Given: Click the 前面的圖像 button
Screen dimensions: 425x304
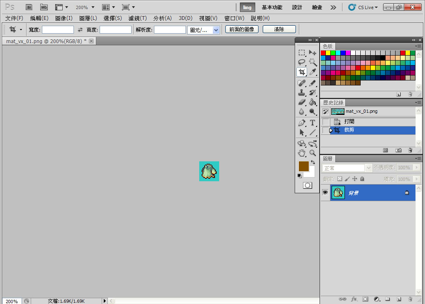Looking at the screenshot, I should (242, 29).
